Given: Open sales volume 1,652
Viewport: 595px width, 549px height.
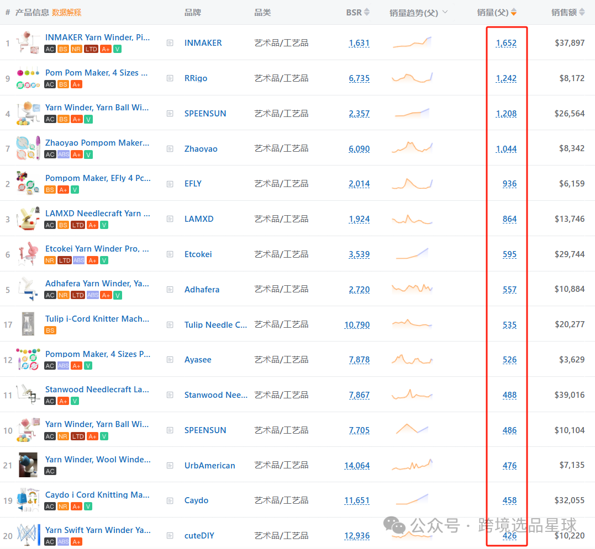Looking at the screenshot, I should [x=506, y=43].
